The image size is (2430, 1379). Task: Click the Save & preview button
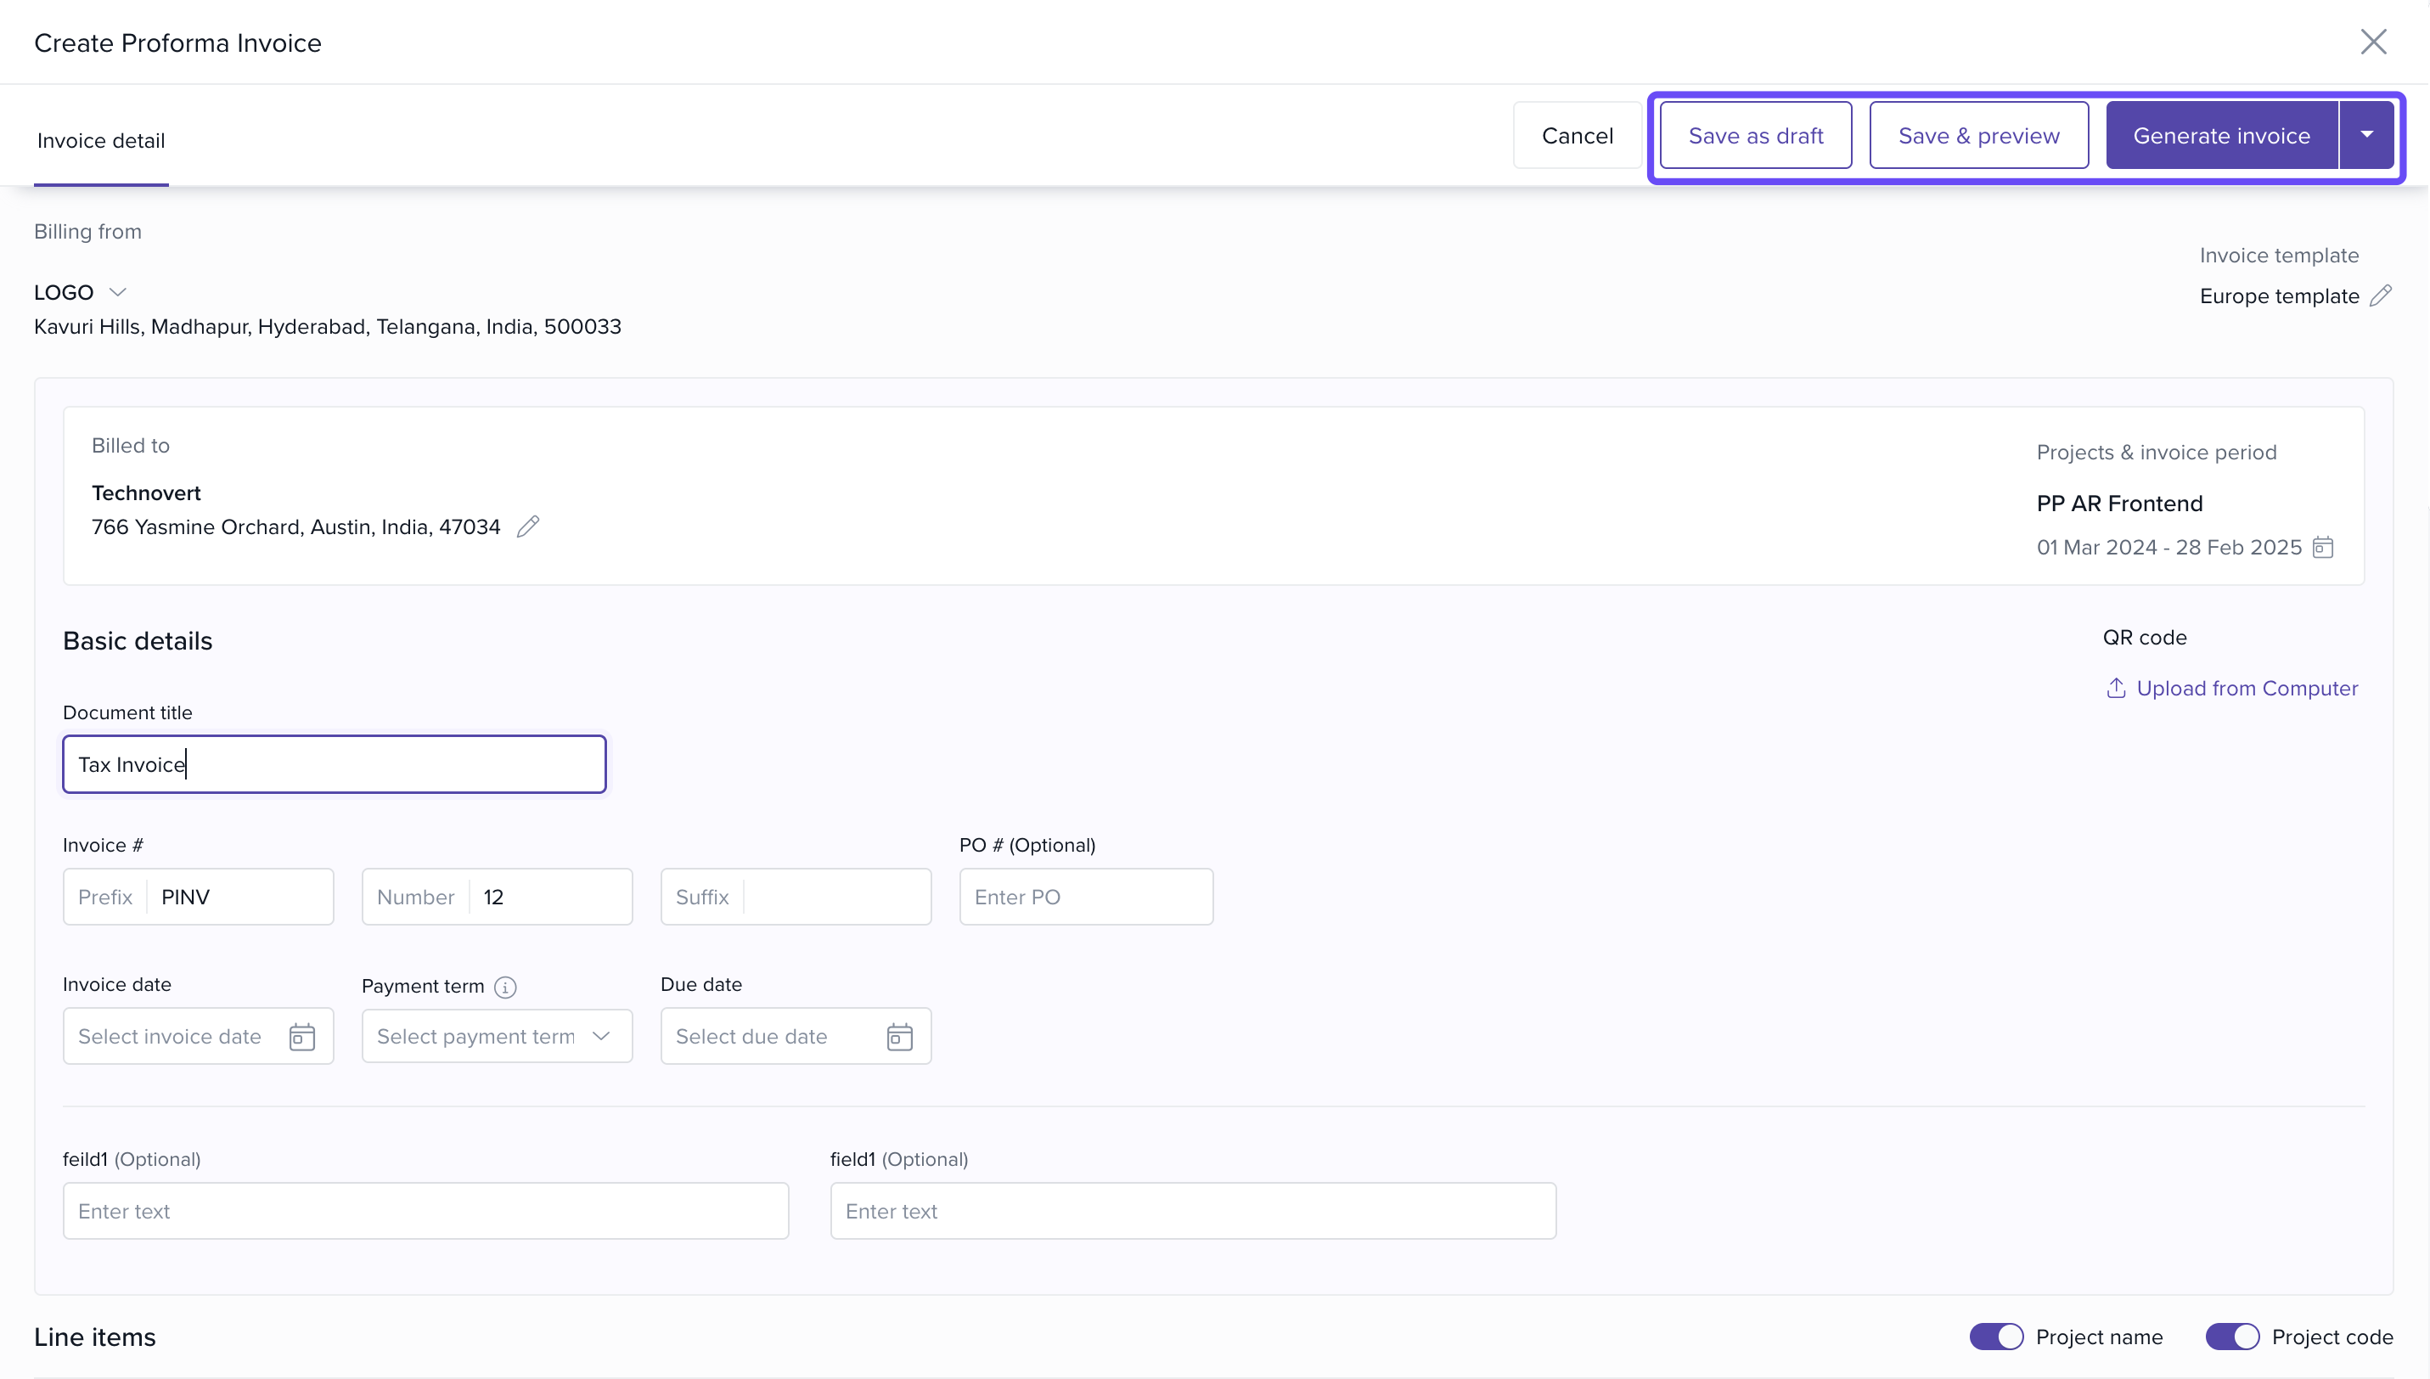point(1977,136)
